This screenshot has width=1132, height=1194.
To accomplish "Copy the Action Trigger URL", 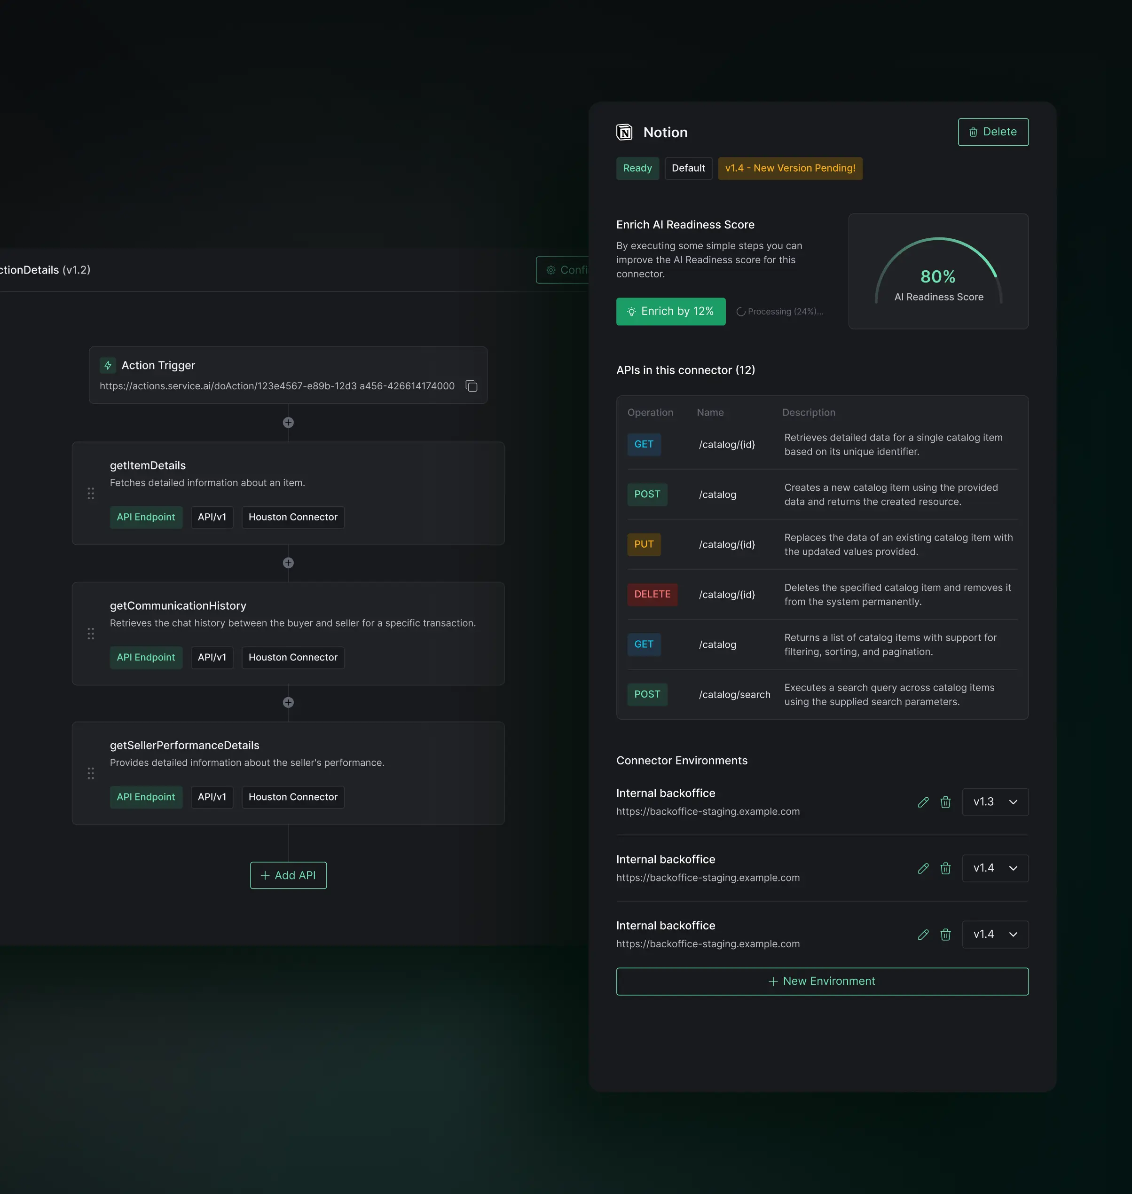I will coord(472,386).
